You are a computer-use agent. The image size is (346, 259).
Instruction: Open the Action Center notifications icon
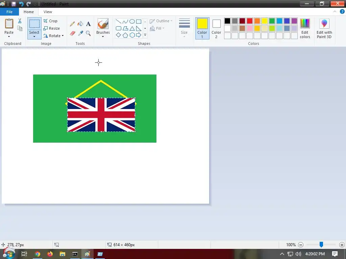tap(335, 254)
